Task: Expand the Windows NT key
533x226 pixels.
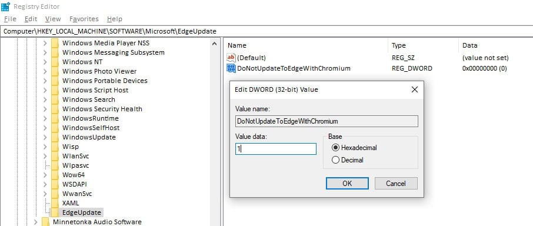Action: (45, 62)
